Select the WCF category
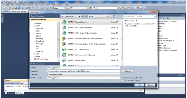Viewport: 187px width, 98px height. [x=38, y=49]
